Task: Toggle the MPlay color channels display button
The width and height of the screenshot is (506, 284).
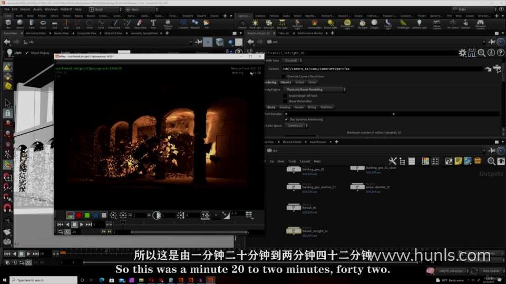Action: 70,215
